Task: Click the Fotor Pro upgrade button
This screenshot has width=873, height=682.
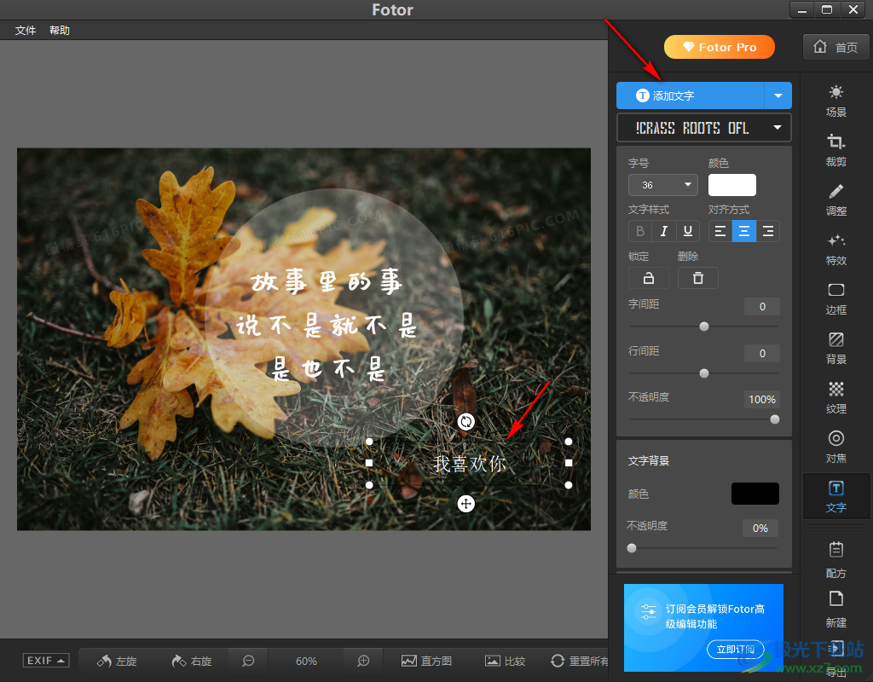Action: (x=719, y=47)
